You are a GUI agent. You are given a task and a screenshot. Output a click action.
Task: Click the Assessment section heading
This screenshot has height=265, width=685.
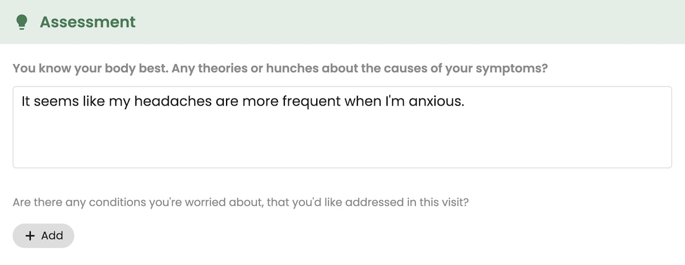87,22
